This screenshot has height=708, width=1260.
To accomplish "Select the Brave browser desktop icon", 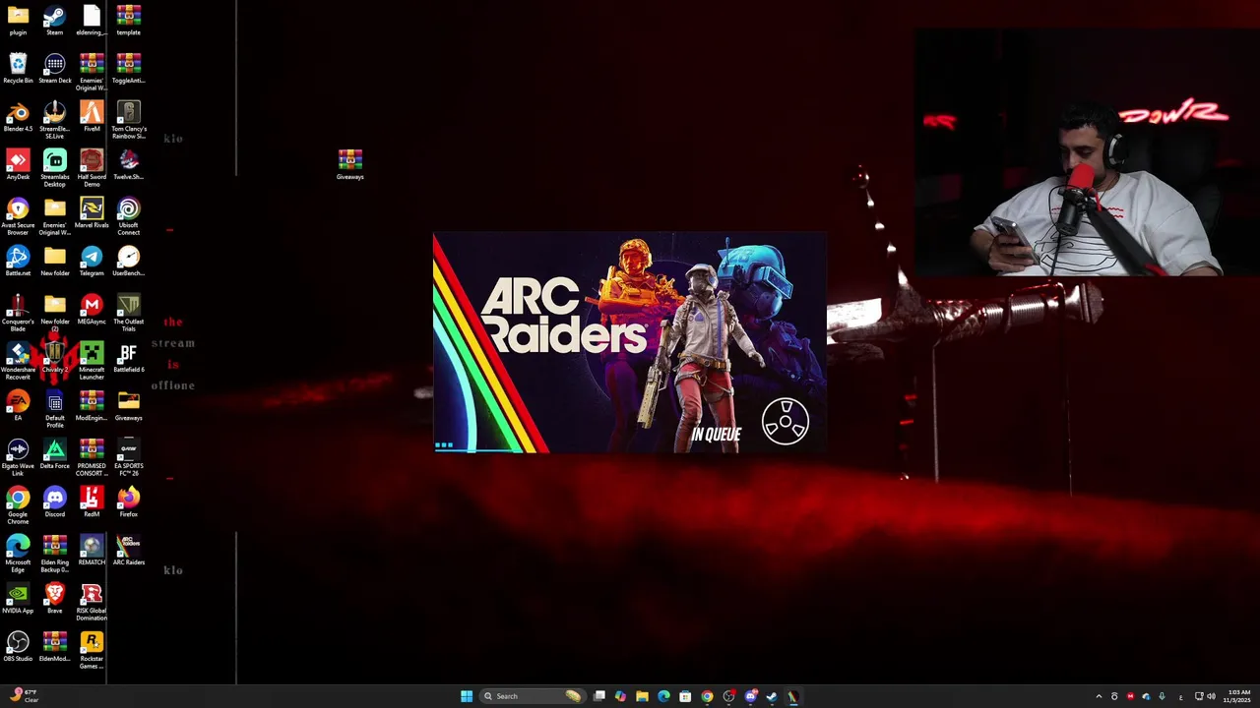I will tap(55, 598).
